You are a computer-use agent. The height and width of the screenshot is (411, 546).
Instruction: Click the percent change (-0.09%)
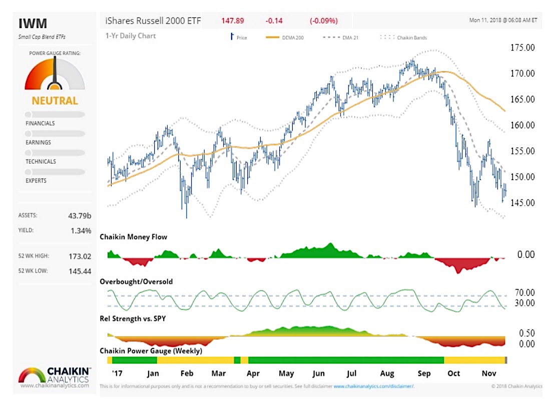tap(324, 21)
